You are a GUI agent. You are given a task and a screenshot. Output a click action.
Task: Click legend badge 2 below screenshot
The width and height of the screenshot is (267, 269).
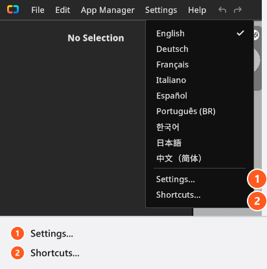tap(17, 253)
